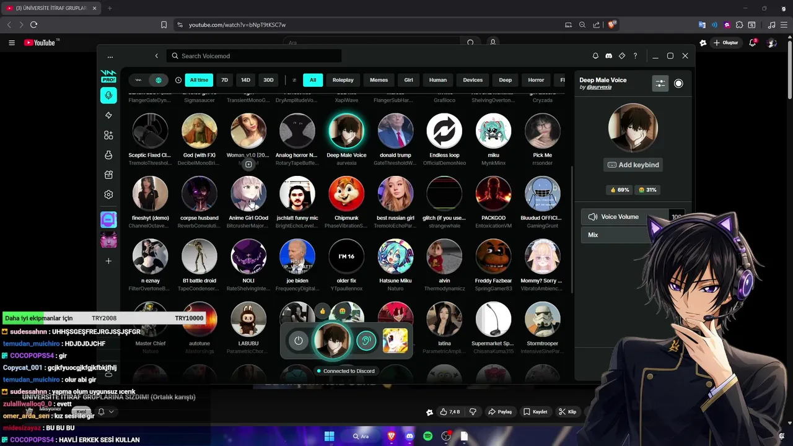
Task: Click Paylaş share button on YouTube
Action: click(501, 412)
